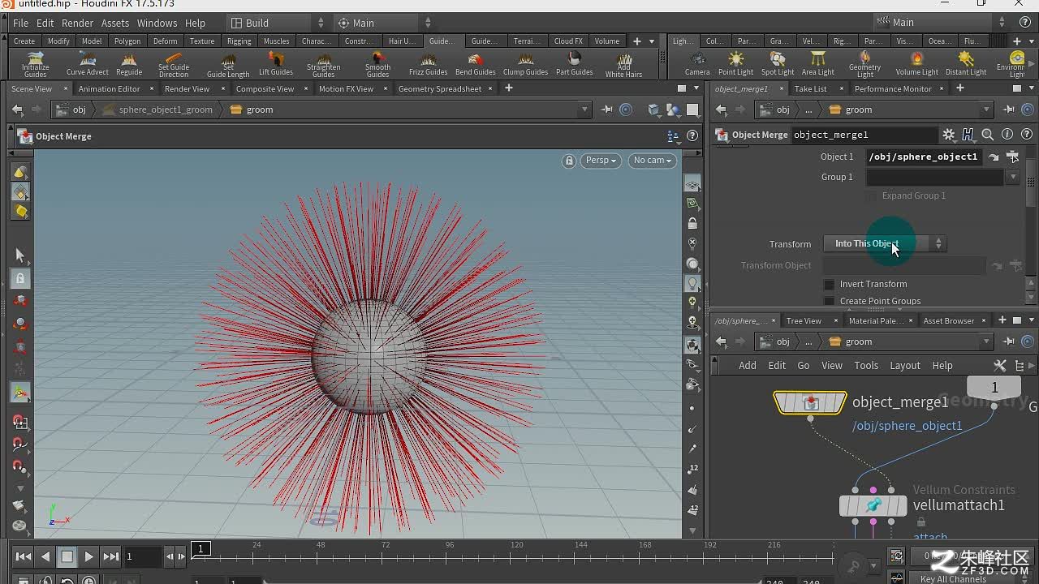
Task: Select the Frizz Guides tool
Action: pos(428,64)
